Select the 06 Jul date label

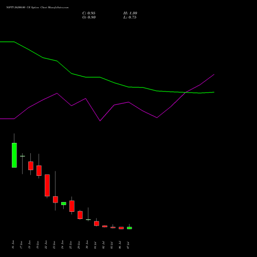point(120,245)
